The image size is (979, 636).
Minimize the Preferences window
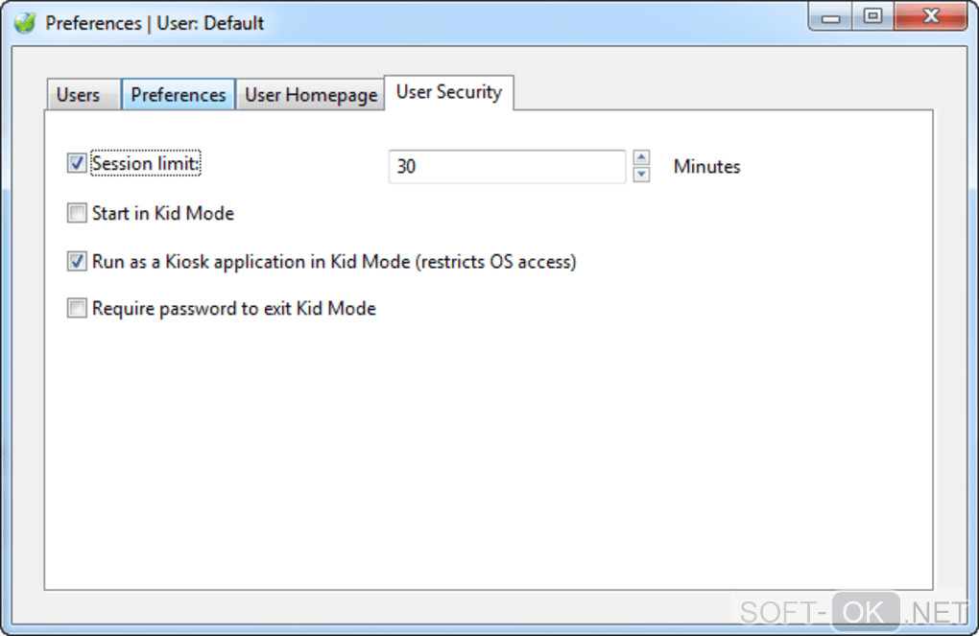coord(831,17)
